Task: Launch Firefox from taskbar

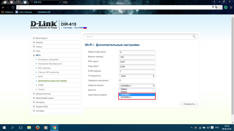Action: point(37,128)
